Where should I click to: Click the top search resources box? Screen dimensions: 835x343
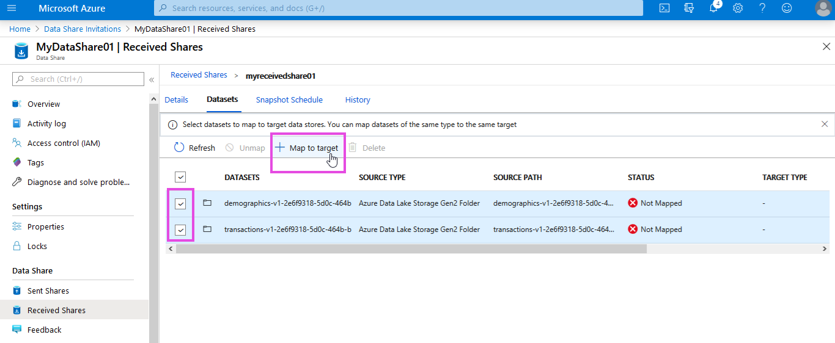(399, 8)
